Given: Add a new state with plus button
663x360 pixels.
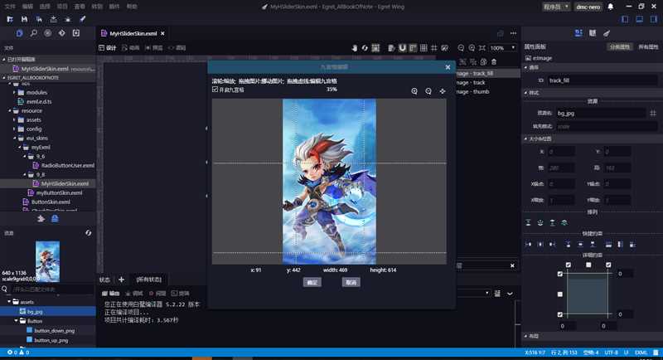Looking at the screenshot, I should click(121, 280).
